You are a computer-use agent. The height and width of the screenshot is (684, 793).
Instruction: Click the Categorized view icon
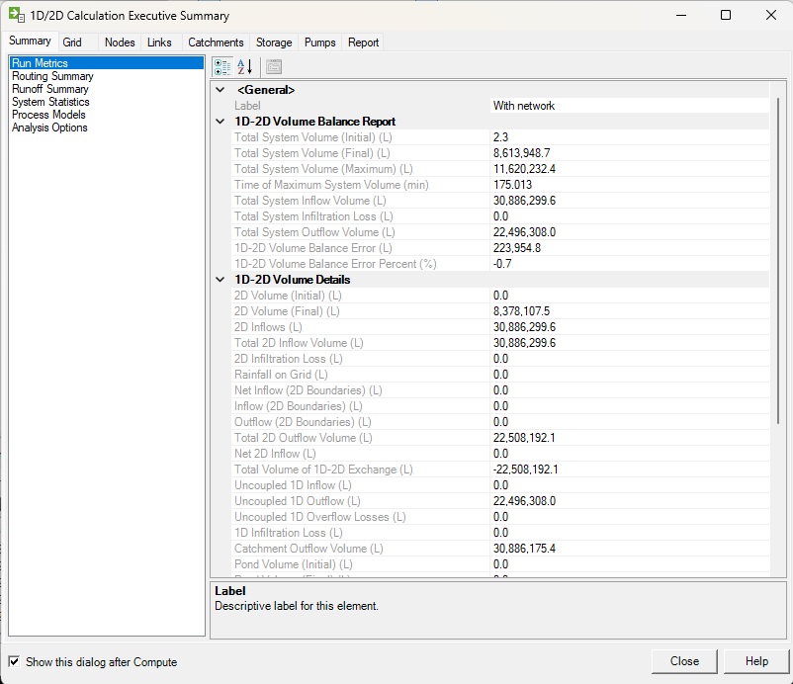point(222,66)
